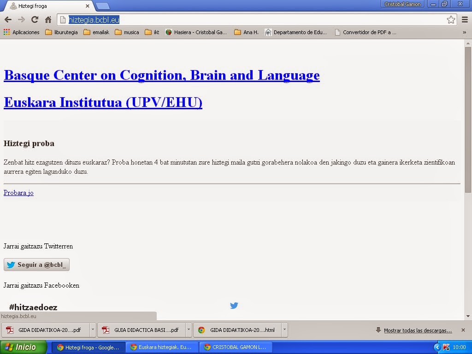472x354 pixels.
Task: Click the scrollbar up arrow
Action: pyautogui.click(x=468, y=43)
